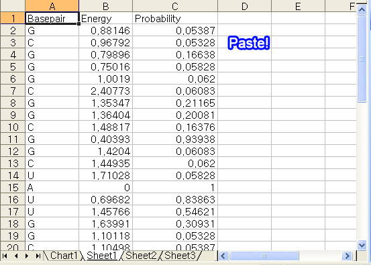The width and height of the screenshot is (371, 265).
Task: Select the Probability header cell
Action: [x=175, y=18]
